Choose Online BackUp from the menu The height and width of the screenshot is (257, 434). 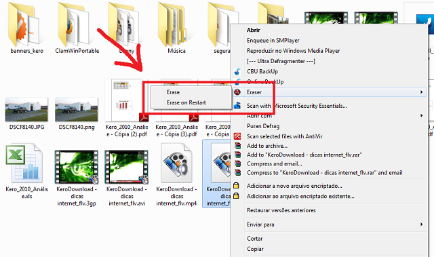pos(265,82)
